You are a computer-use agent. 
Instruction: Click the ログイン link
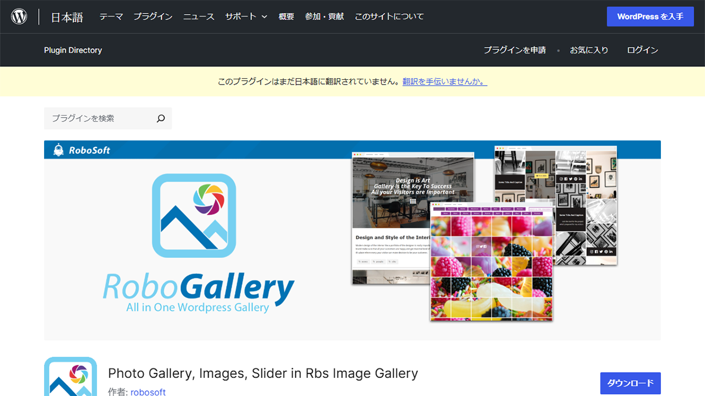pos(642,50)
